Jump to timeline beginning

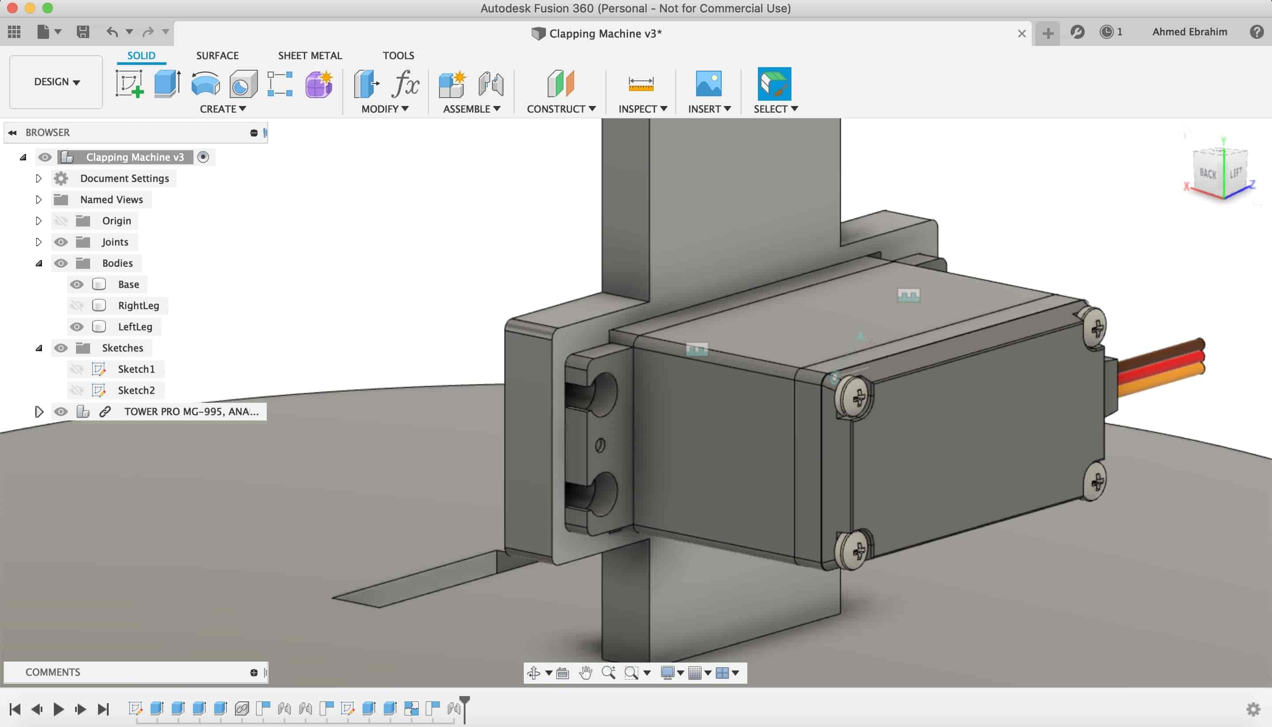(x=15, y=709)
